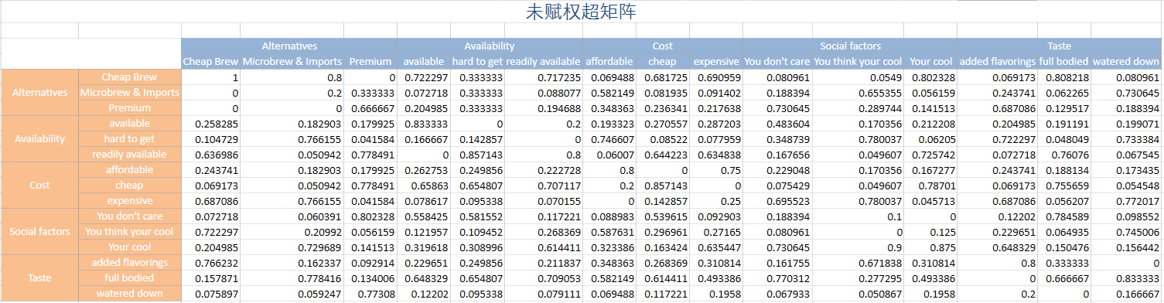Click the Cost group column header
Viewport: 1164px width, 303px height.
click(x=662, y=46)
